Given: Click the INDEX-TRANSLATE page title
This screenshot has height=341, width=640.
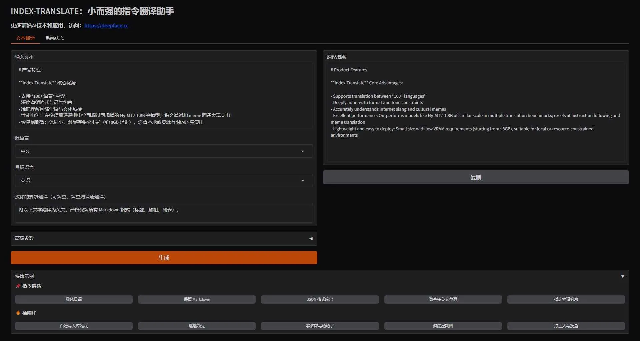Looking at the screenshot, I should [x=92, y=11].
